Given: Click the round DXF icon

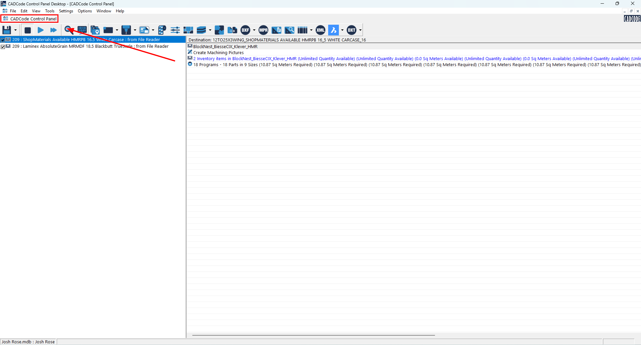Looking at the screenshot, I should coord(245,30).
